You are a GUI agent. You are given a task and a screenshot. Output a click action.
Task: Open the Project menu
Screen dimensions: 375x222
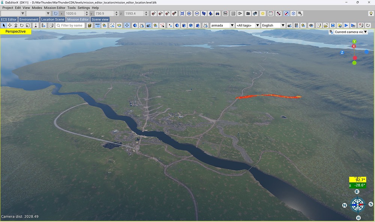7,7
